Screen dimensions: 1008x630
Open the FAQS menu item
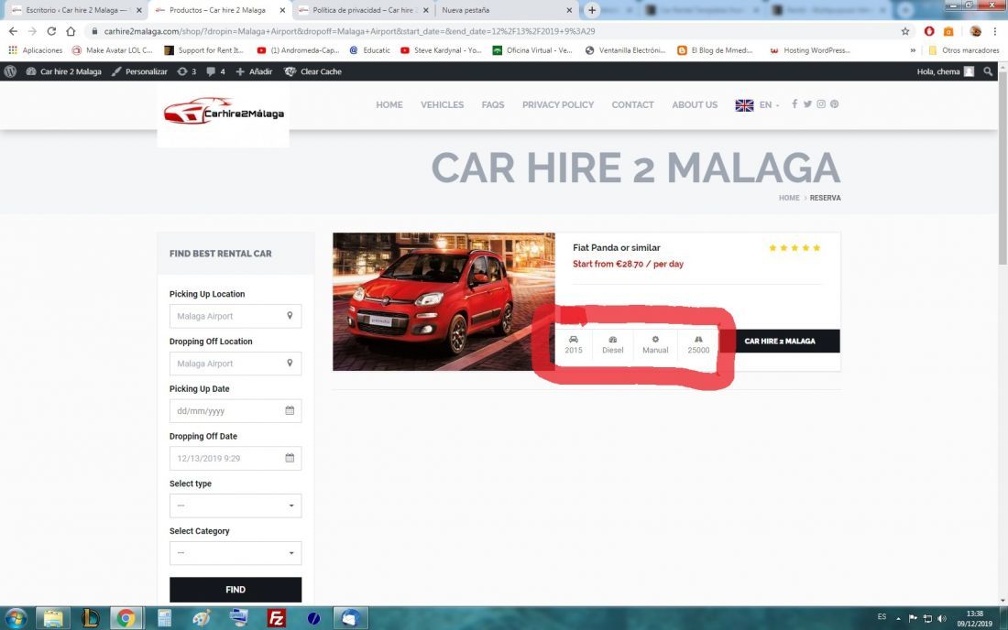click(493, 104)
